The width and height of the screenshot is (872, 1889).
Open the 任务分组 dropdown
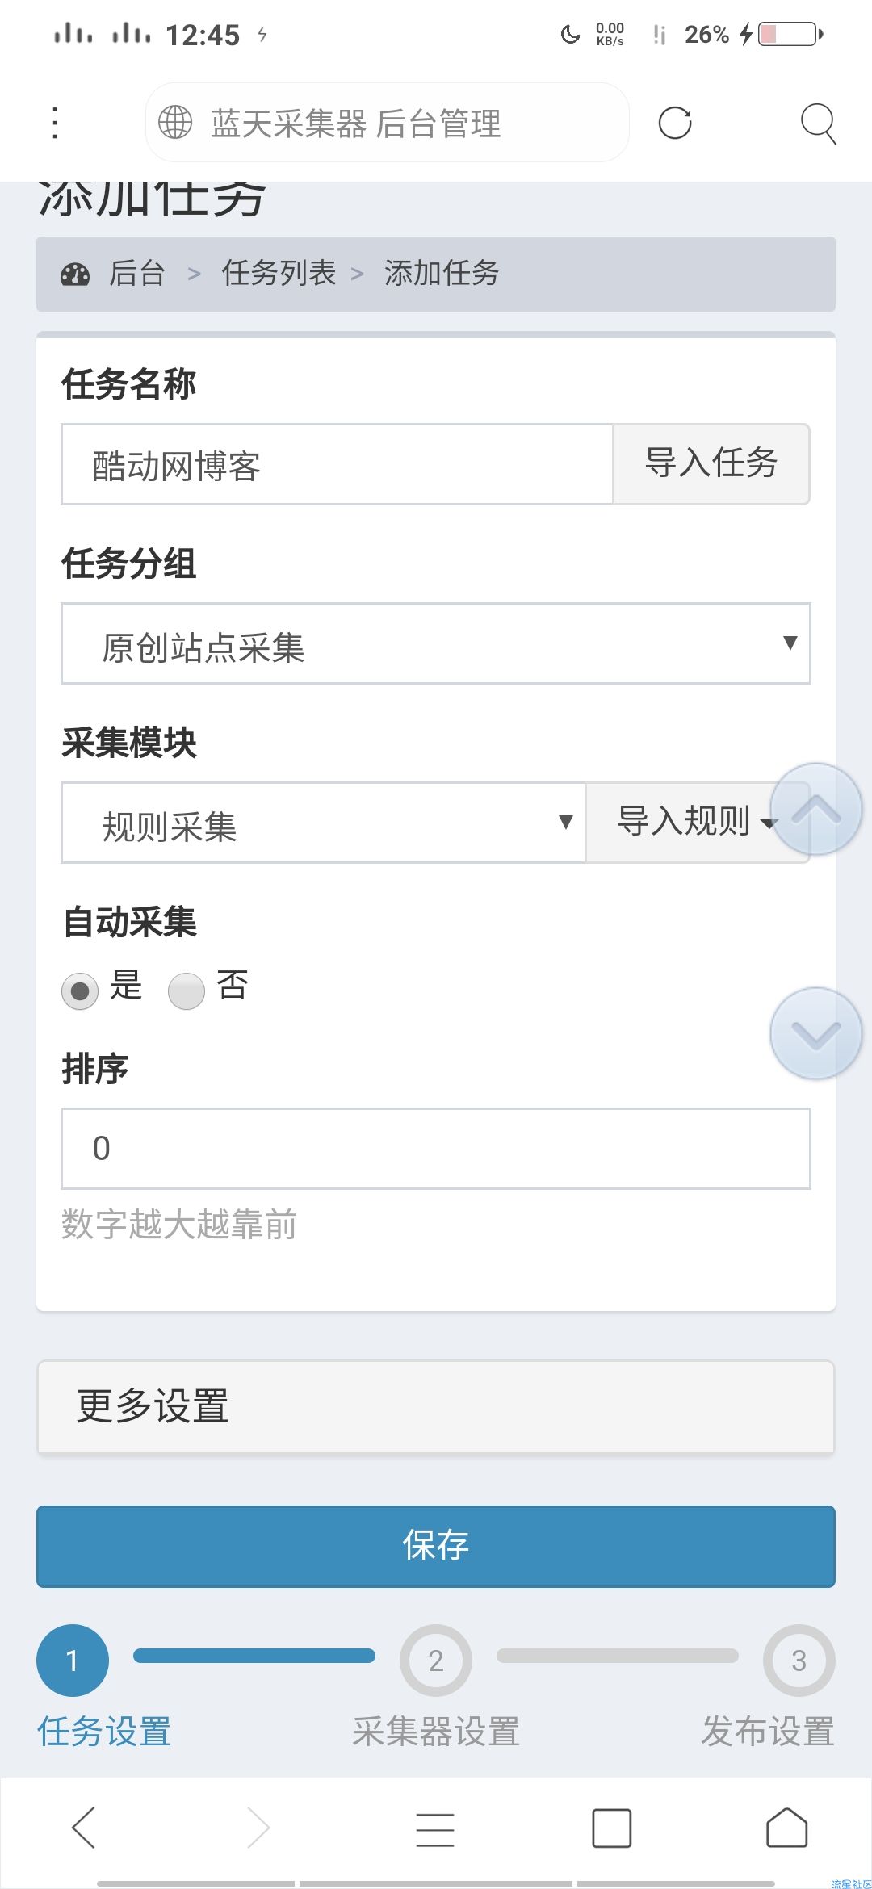(x=436, y=644)
